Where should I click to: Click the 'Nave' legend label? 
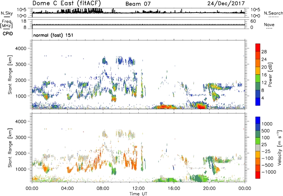click(269, 24)
